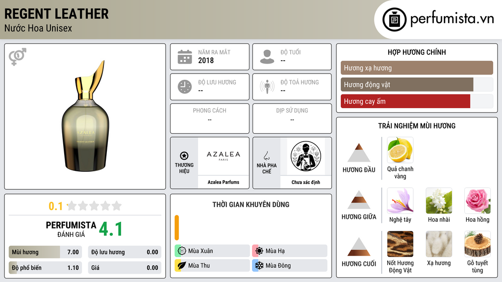Open the Chưa xác định perfumer link
The image size is (502, 282).
click(x=306, y=182)
